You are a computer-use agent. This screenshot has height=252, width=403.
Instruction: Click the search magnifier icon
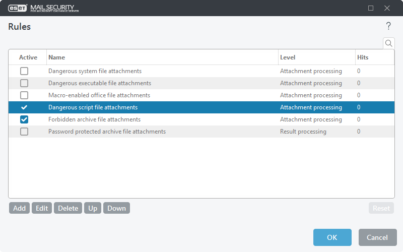coord(388,43)
